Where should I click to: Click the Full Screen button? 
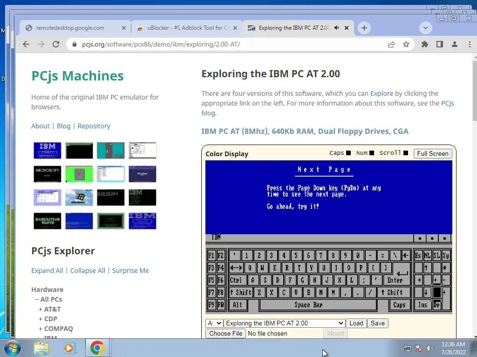[433, 153]
